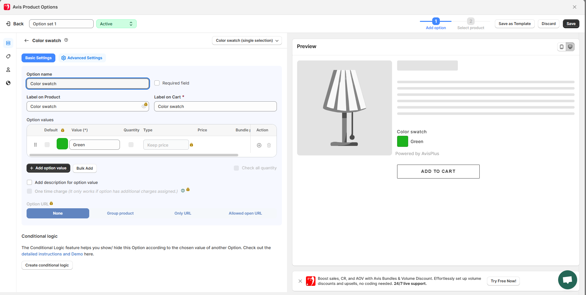The height and width of the screenshot is (295, 586).
Task: Click the Bulk Add button
Action: point(84,168)
